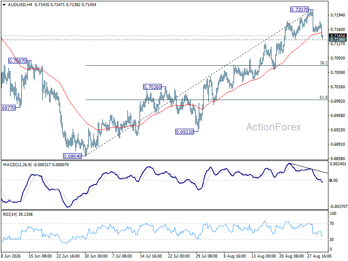Select the 0.68640 low price label

(72, 156)
